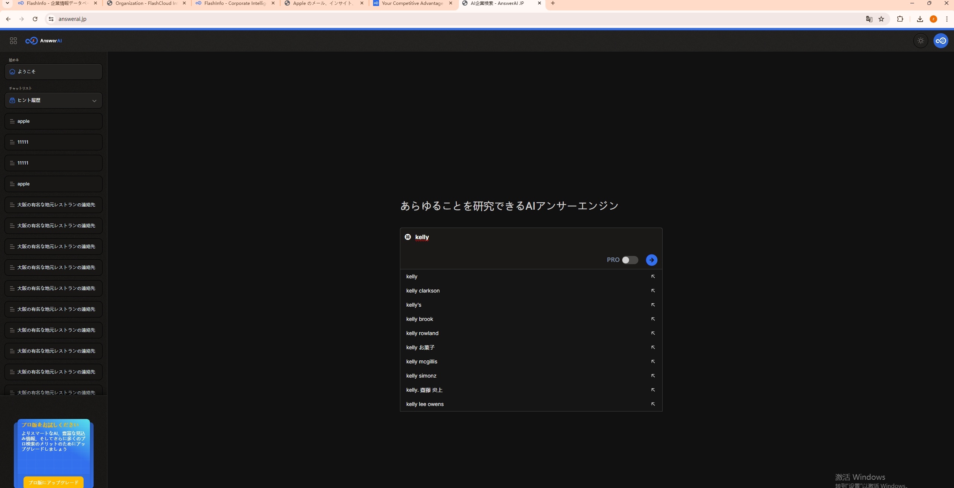954x488 pixels.
Task: Select suggestion 'kelly's'
Action: click(531, 305)
